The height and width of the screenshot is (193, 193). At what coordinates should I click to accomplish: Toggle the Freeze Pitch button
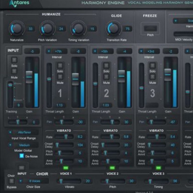(150, 28)
